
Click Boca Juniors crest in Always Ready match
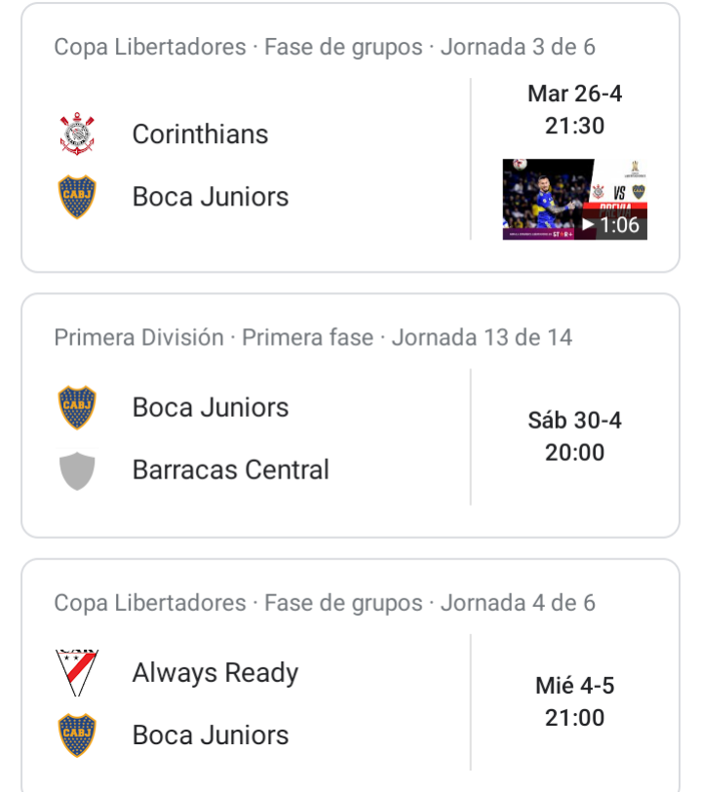click(x=77, y=735)
